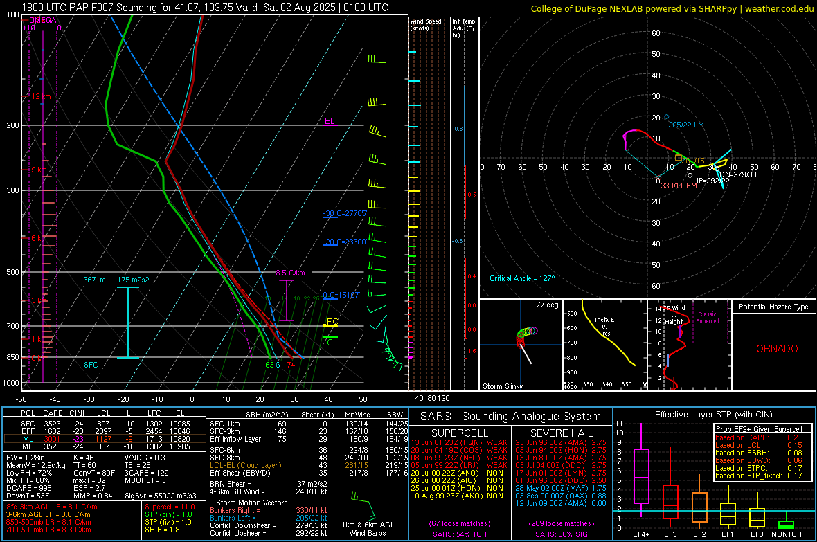Click the green NONTOR box plot
The width and height of the screenshot is (817, 542).
pos(786,521)
